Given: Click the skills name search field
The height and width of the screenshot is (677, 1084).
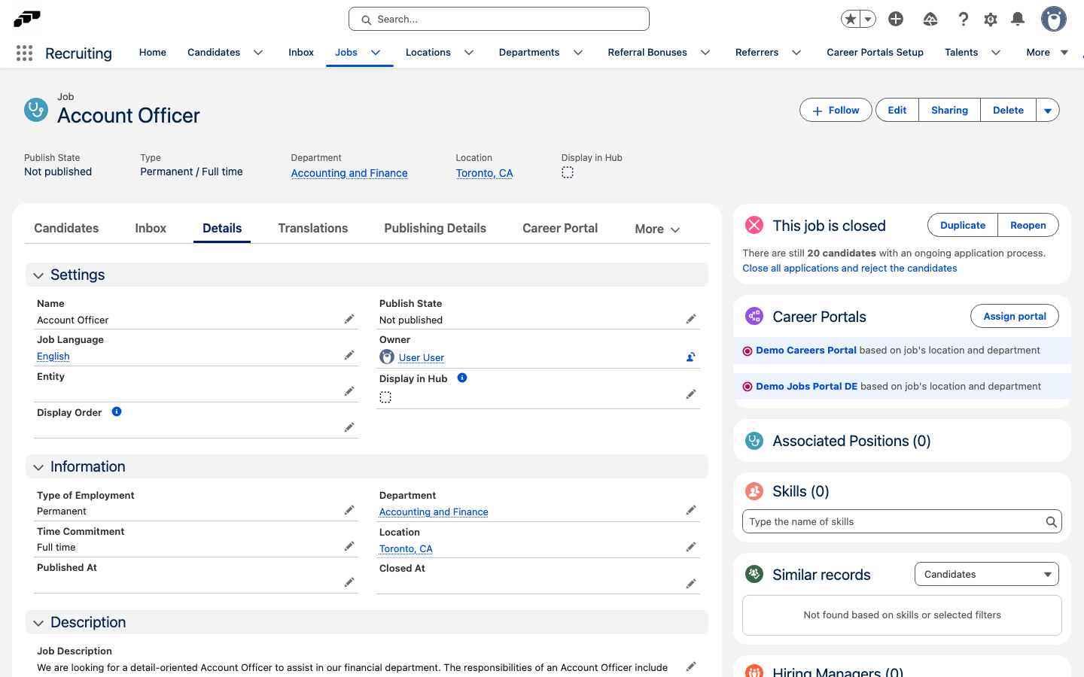Looking at the screenshot, I should [x=902, y=521].
